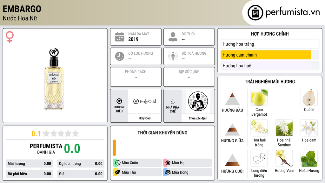Viewport: 325px width, 183px height.
Task: Click the 0.1 user rating value
Action: (36, 134)
